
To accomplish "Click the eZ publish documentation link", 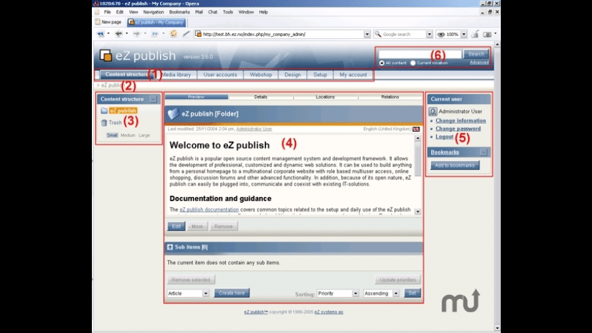I will coord(209,209).
